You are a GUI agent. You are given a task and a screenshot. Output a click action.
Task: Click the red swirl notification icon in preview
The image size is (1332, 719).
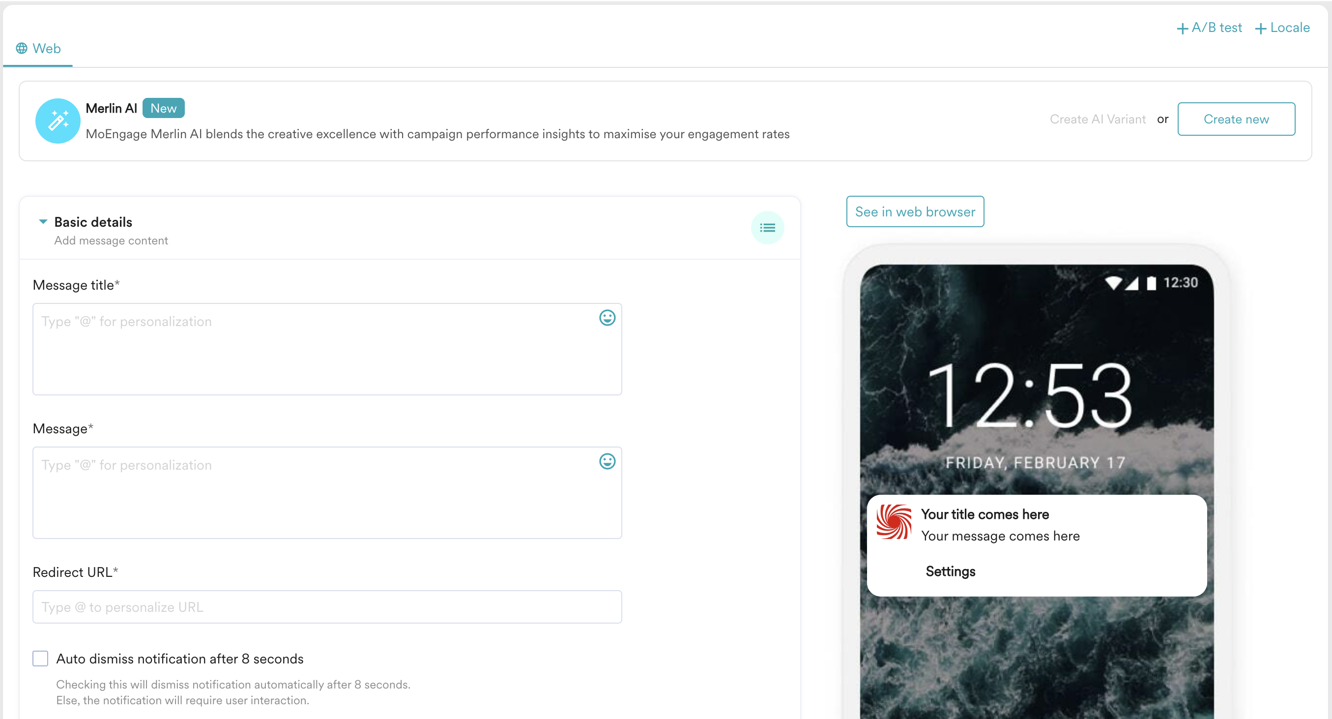(894, 521)
